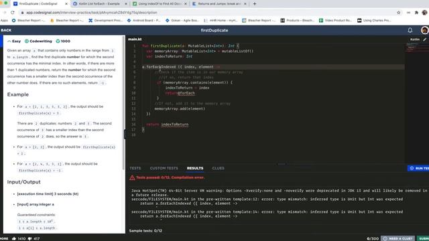Viewport: 429px width, 241px height.
Task: Switch to the CUSTOM TESTS tab
Action: click(164, 168)
